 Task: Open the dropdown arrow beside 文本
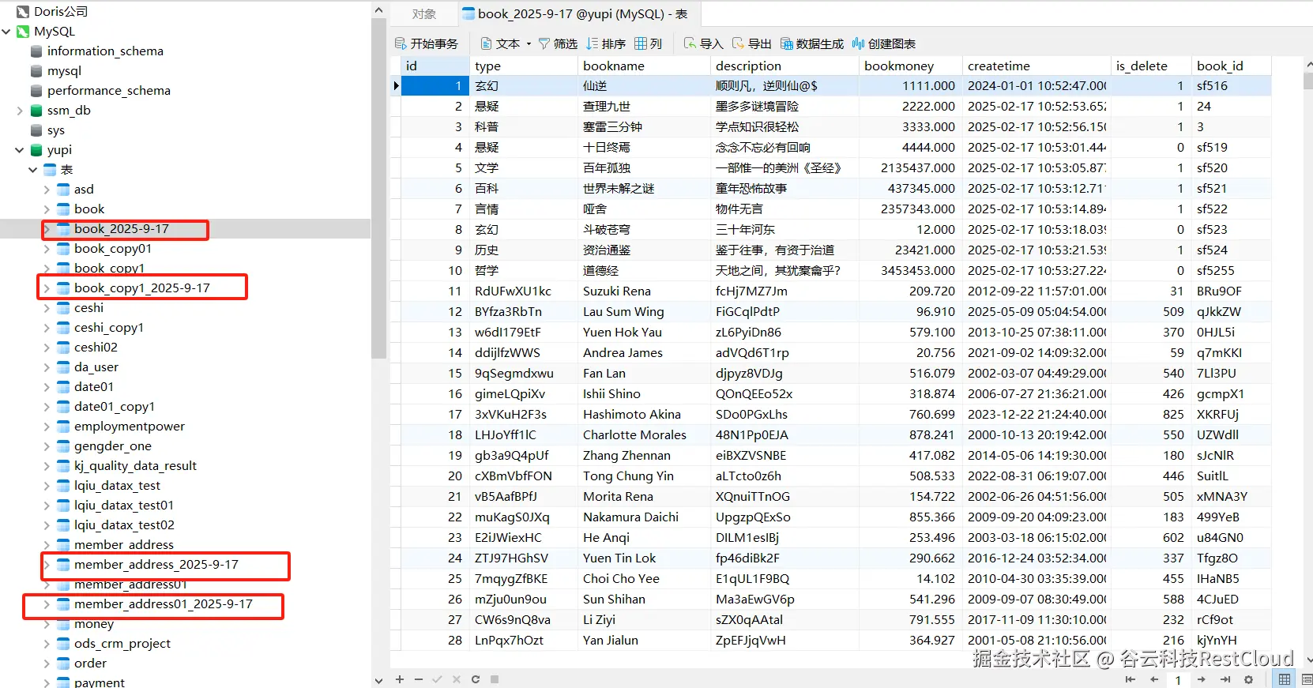click(x=529, y=44)
